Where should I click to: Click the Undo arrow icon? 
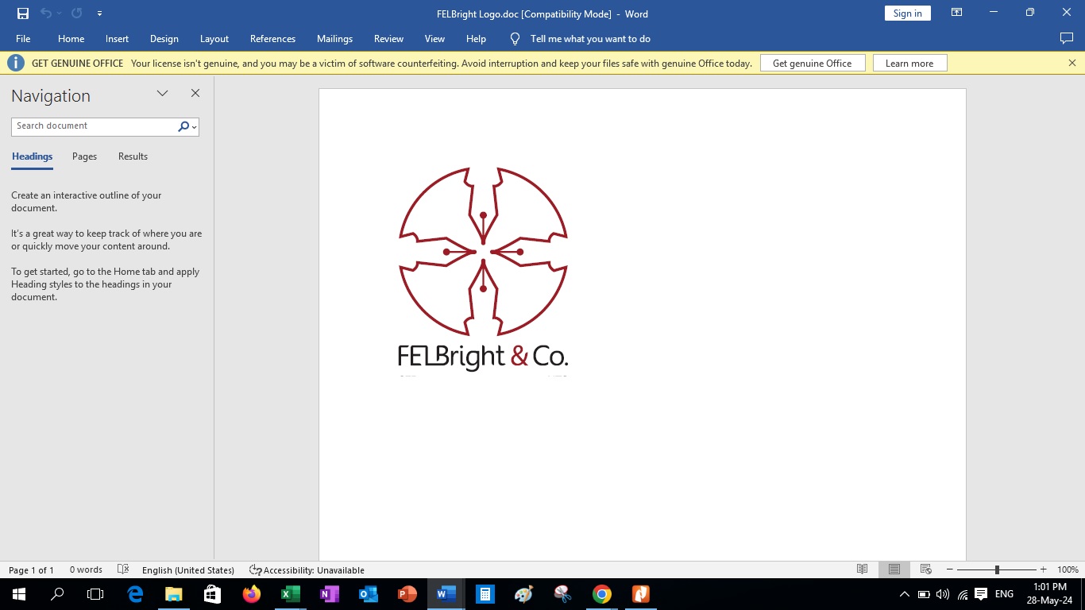pyautogui.click(x=46, y=14)
